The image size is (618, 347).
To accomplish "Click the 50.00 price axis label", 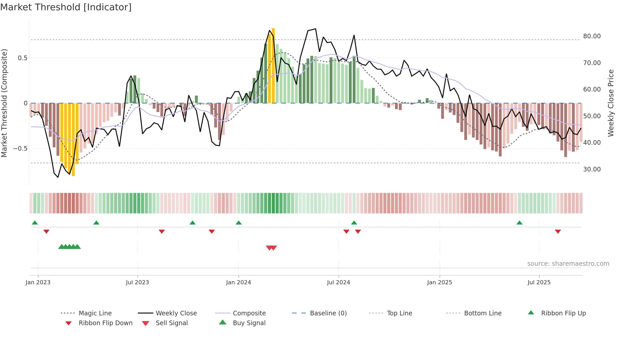I will click(x=592, y=116).
